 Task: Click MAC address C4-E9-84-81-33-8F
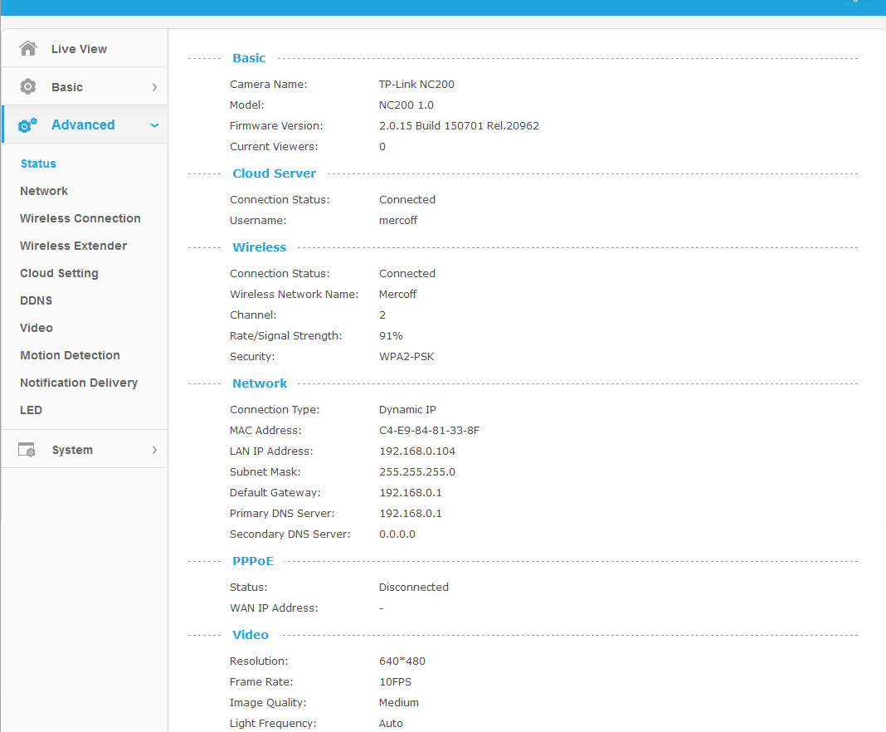click(429, 431)
